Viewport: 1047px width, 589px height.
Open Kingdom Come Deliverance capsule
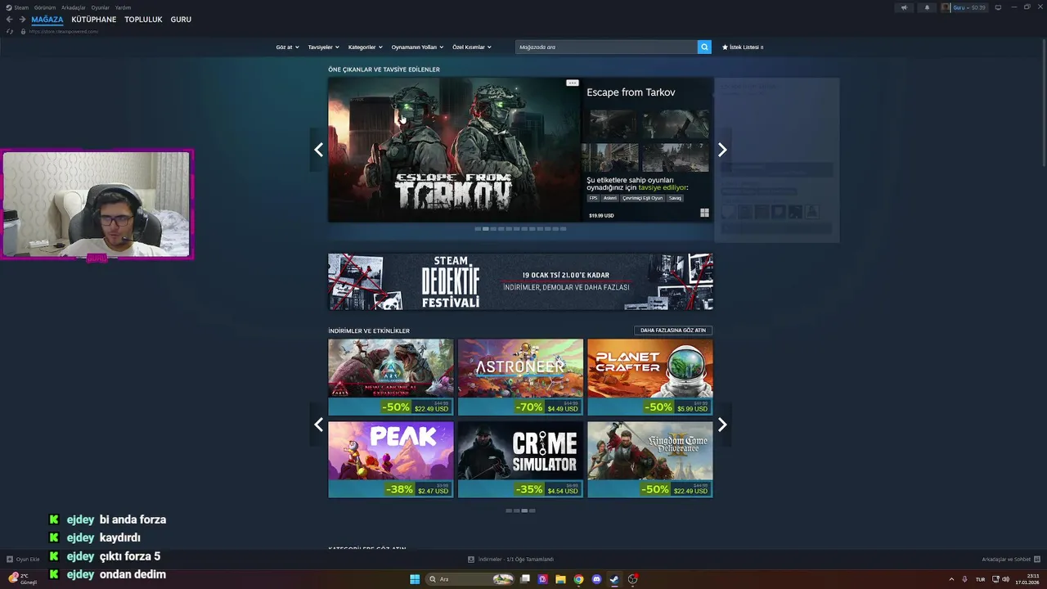pyautogui.click(x=650, y=460)
